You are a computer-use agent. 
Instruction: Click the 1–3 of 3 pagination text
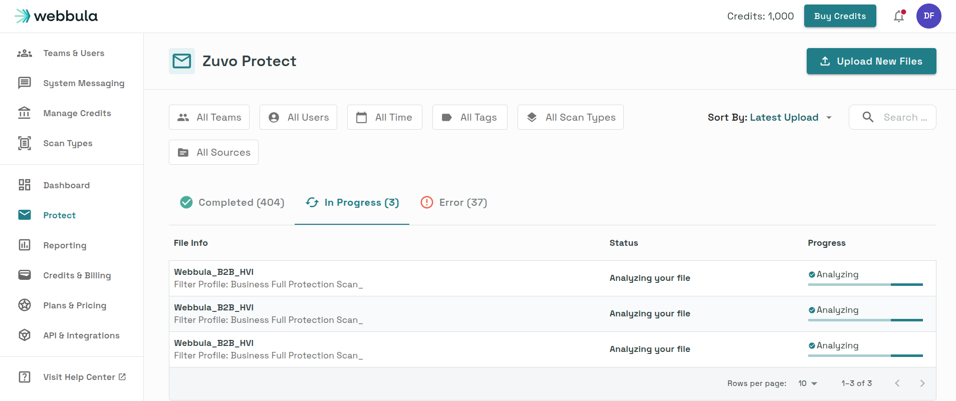pos(857,383)
